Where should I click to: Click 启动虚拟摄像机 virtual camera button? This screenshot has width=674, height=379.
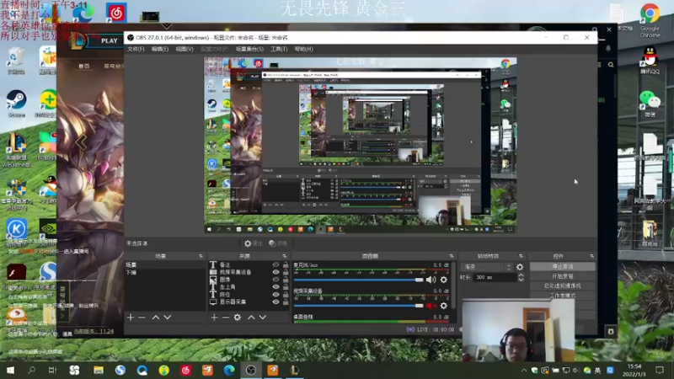click(562, 286)
